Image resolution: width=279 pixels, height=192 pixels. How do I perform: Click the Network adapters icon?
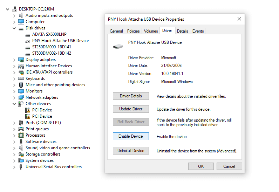(21, 97)
